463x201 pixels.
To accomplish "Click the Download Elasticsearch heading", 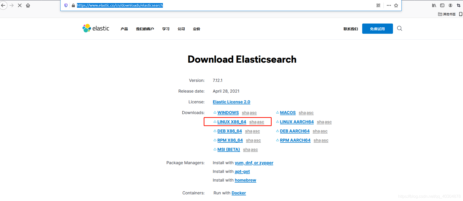I will click(242, 59).
